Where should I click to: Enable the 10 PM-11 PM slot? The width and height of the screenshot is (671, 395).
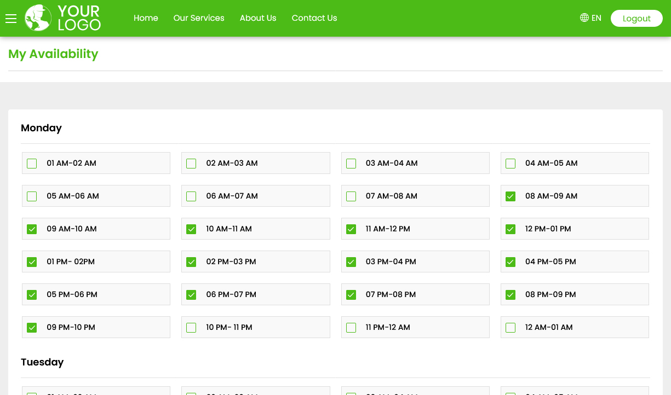(191, 327)
